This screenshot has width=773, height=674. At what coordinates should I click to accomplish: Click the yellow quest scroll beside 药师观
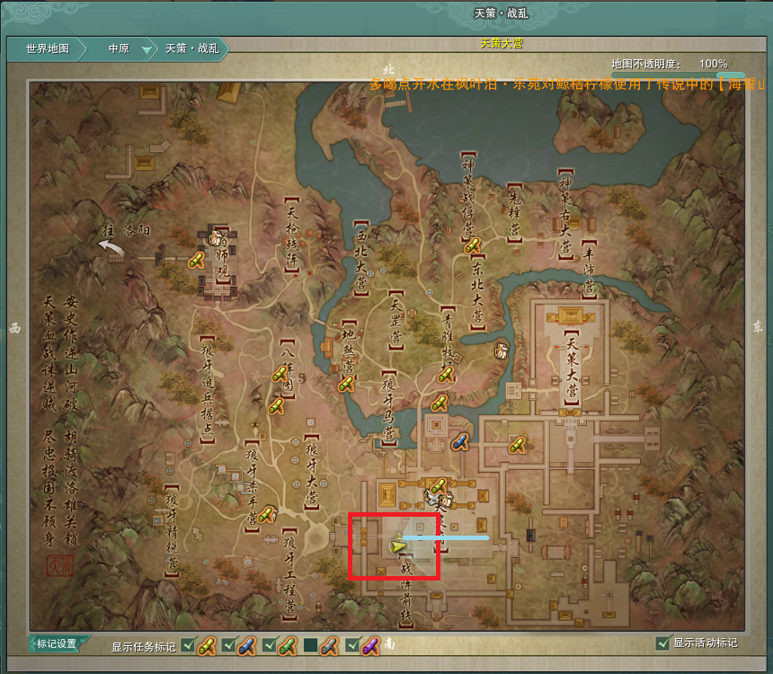coord(196,260)
